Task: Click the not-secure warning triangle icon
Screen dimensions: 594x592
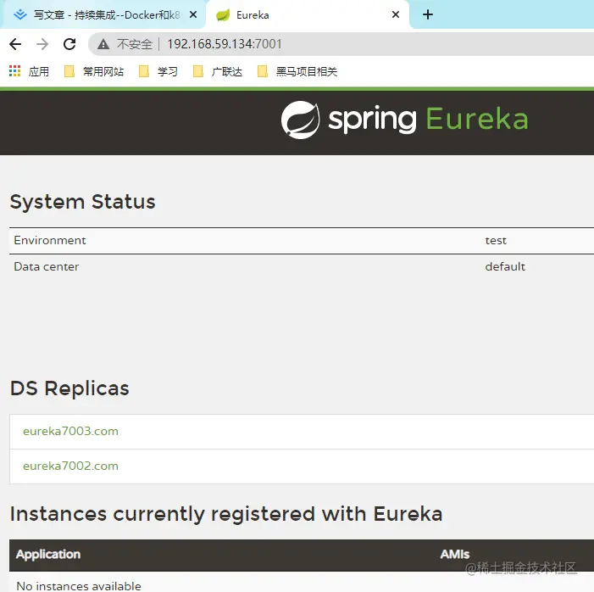Action: pos(103,44)
